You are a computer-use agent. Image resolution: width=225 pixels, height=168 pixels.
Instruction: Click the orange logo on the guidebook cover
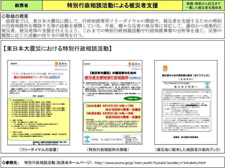pyautogui.click(x=165, y=68)
